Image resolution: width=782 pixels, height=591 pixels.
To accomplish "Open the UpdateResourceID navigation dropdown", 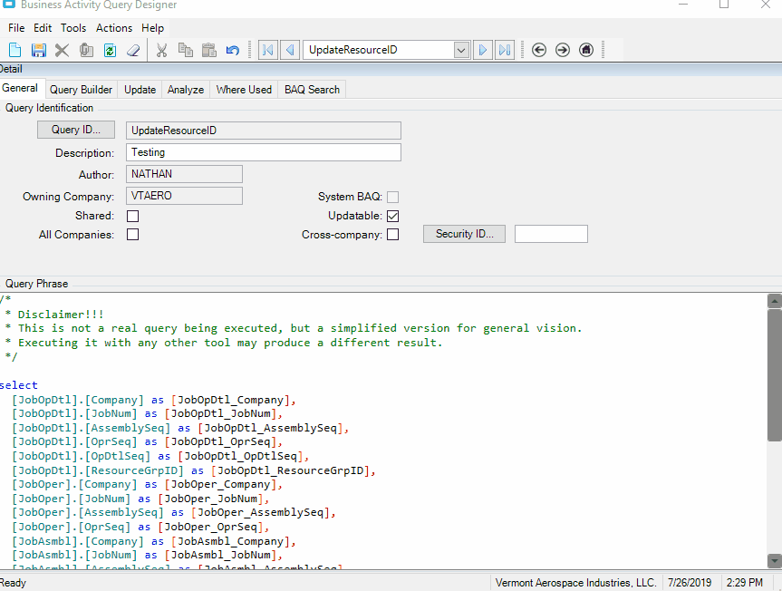I will 461,50.
